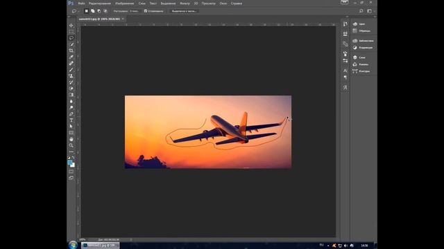This screenshot has height=249, width=444.
Task: Click the document tab title
Action: tap(99, 19)
